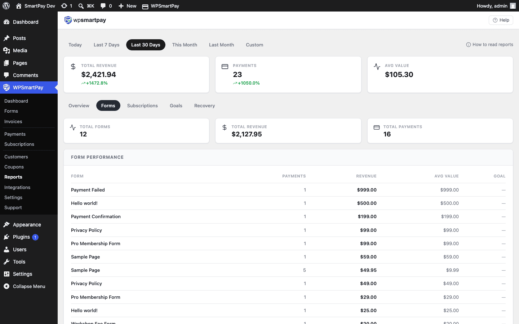The height and width of the screenshot is (324, 519).
Task: Click the pulse icon on Avg Value card
Action: click(x=377, y=67)
